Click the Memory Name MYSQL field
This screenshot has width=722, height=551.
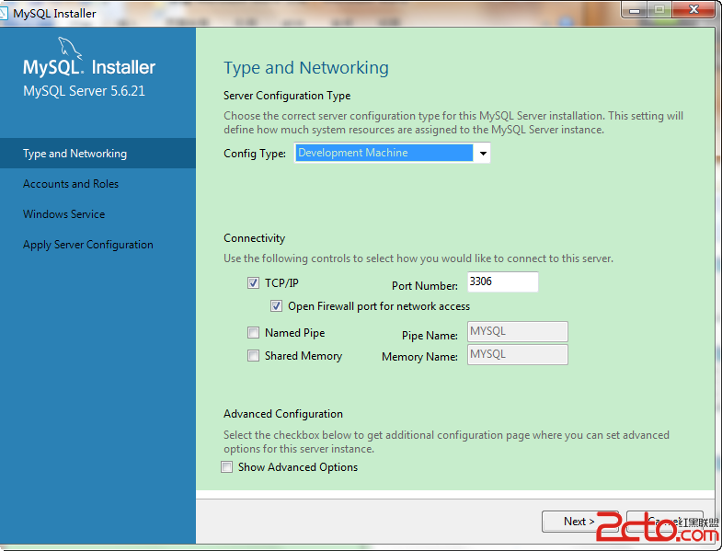pos(518,355)
